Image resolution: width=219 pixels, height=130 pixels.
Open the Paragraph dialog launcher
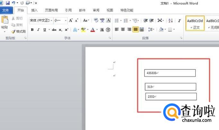(181, 38)
